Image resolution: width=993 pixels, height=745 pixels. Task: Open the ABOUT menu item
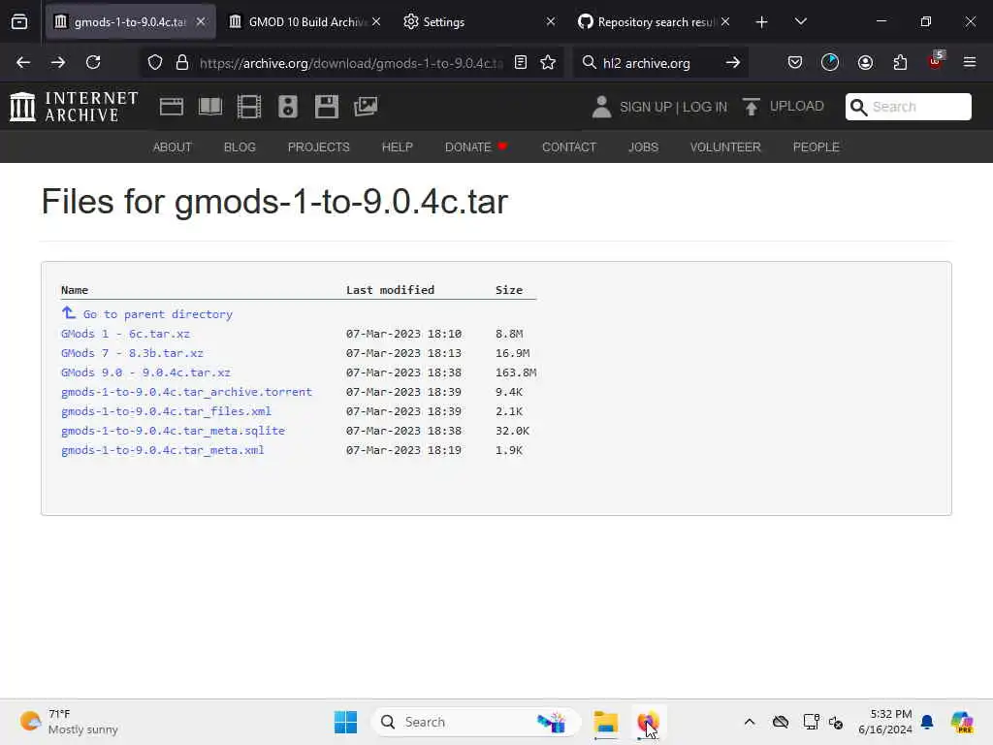pyautogui.click(x=173, y=147)
